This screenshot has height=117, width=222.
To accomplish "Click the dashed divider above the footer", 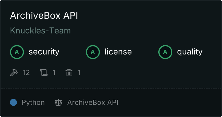I will (111, 88).
